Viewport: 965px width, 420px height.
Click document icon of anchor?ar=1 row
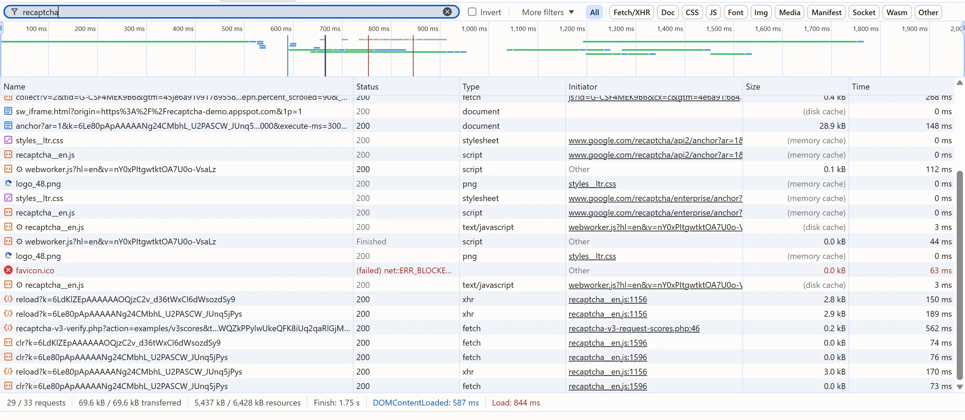[x=8, y=126]
